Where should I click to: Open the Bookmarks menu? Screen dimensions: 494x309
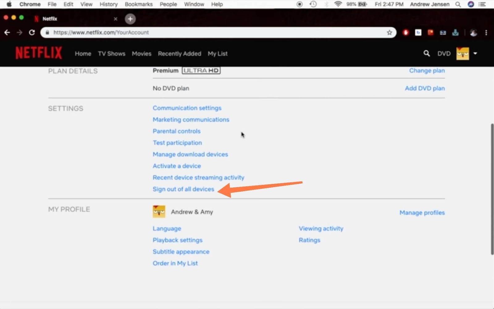point(139,4)
